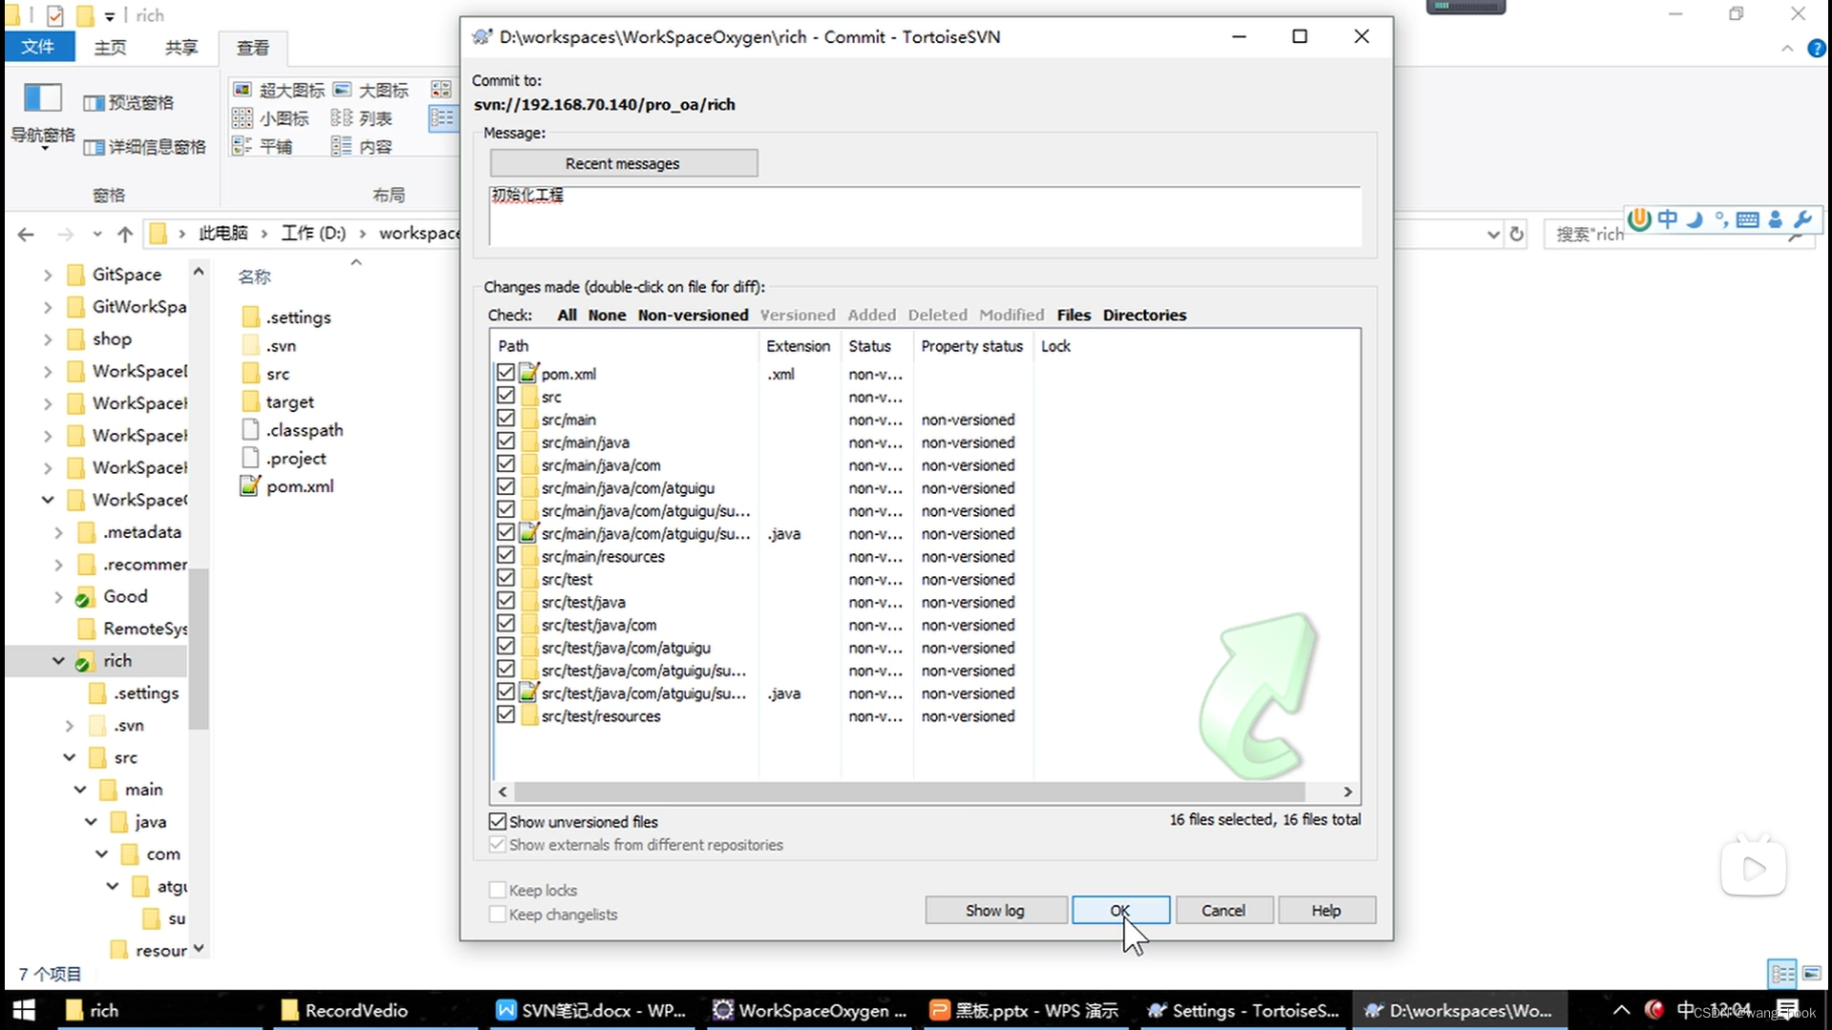
Task: Toggle the 预览窗格 preview pane
Action: pos(129,102)
